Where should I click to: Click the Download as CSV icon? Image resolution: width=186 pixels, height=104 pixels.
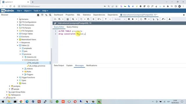coord(170,19)
